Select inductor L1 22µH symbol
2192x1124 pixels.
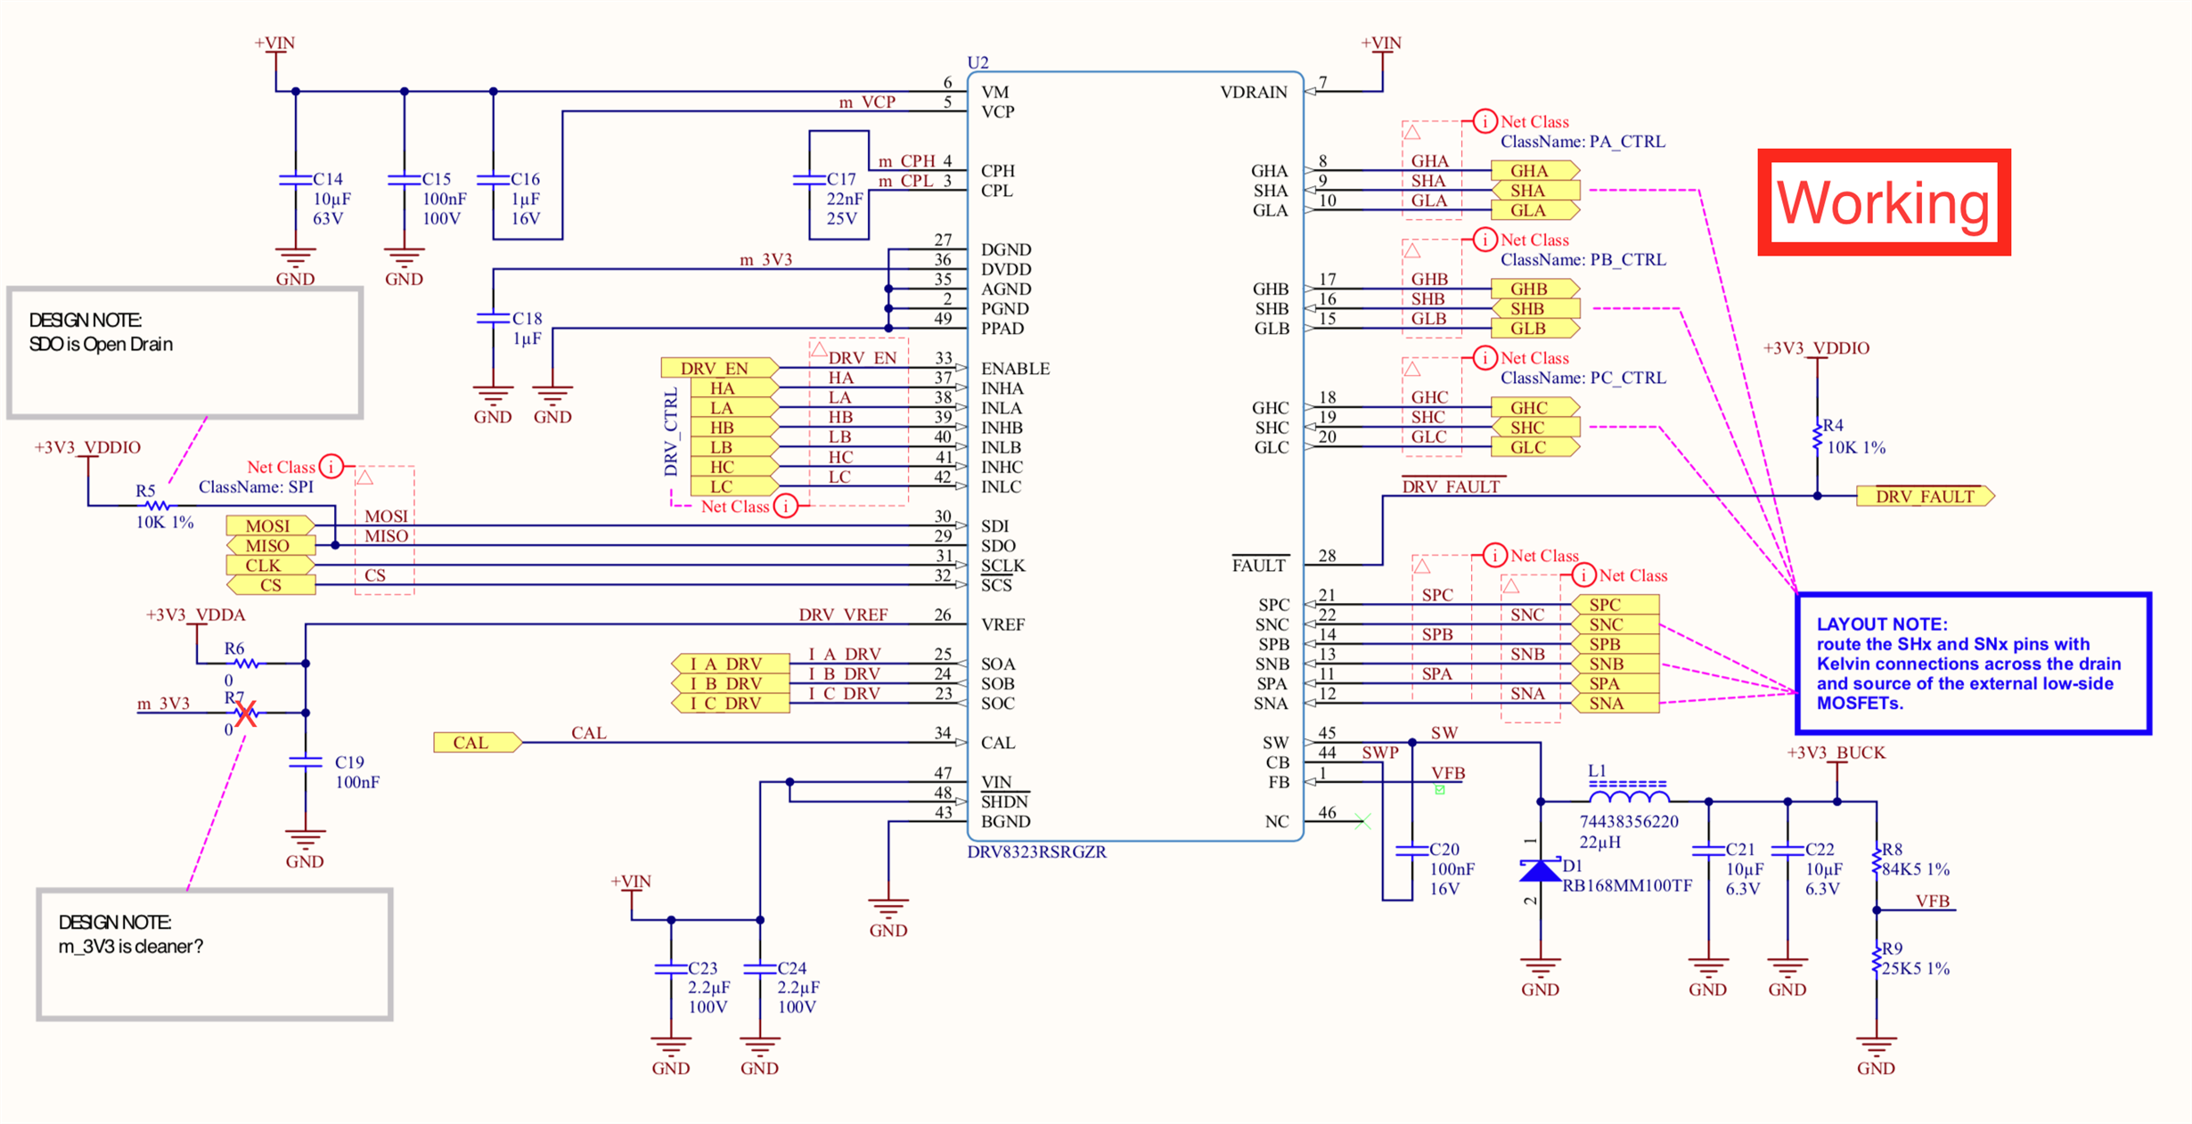1629,794
